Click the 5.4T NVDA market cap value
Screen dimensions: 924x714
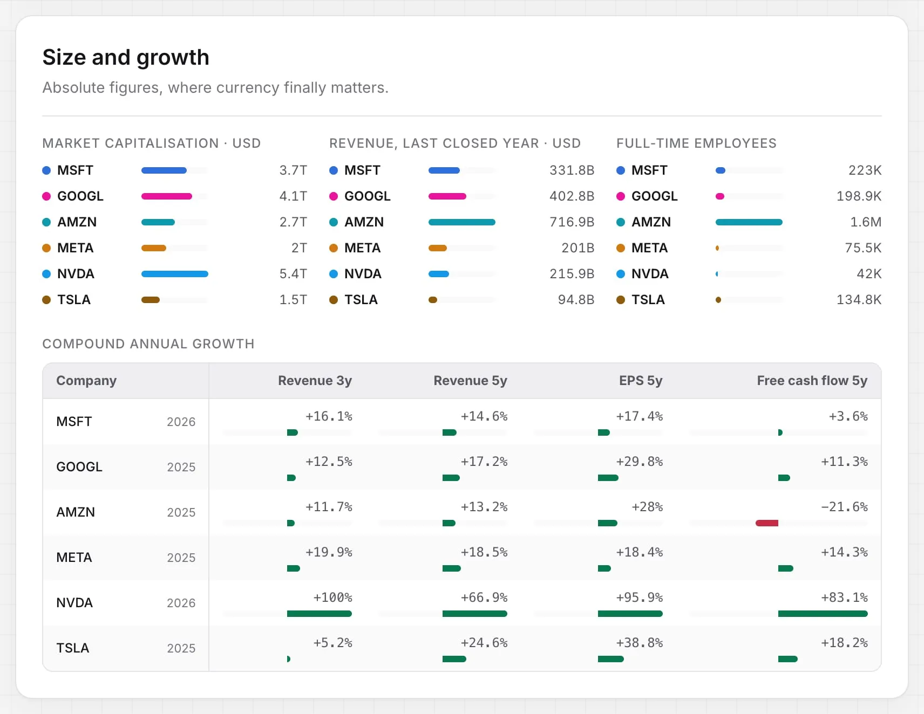pos(293,274)
